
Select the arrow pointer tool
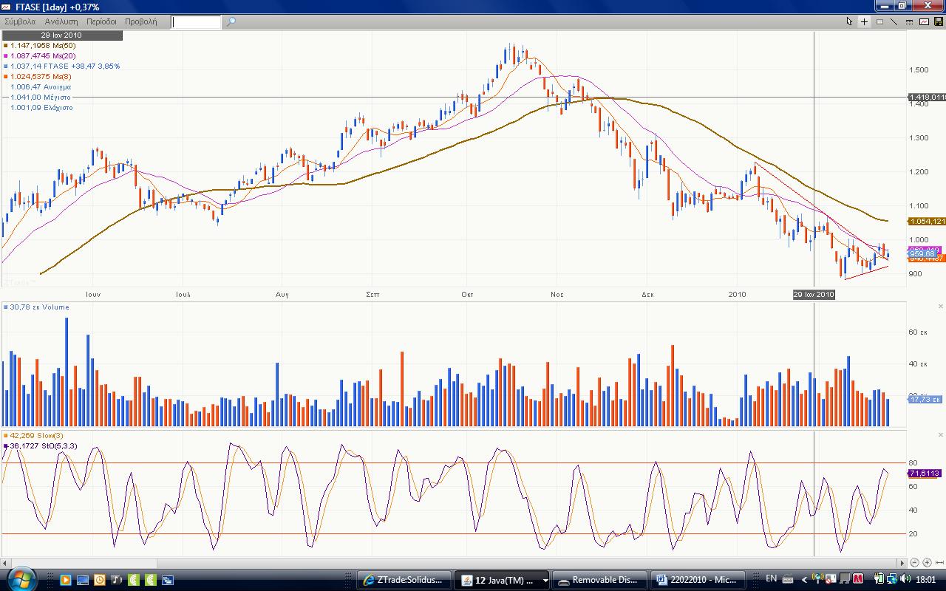tap(849, 21)
